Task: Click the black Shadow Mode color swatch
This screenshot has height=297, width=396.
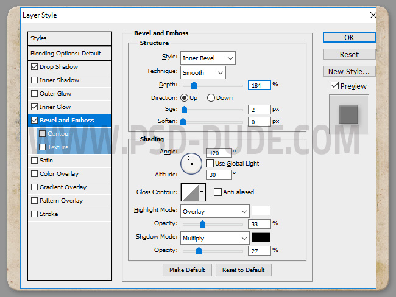Action: point(261,238)
